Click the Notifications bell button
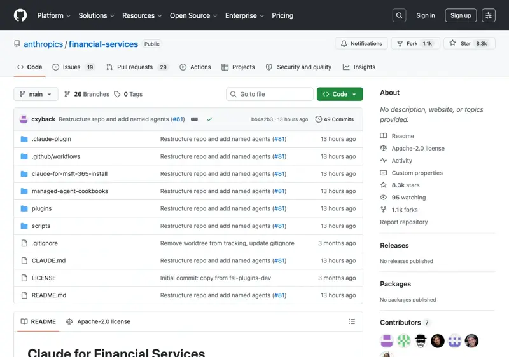Image resolution: width=509 pixels, height=357 pixels. [361, 43]
